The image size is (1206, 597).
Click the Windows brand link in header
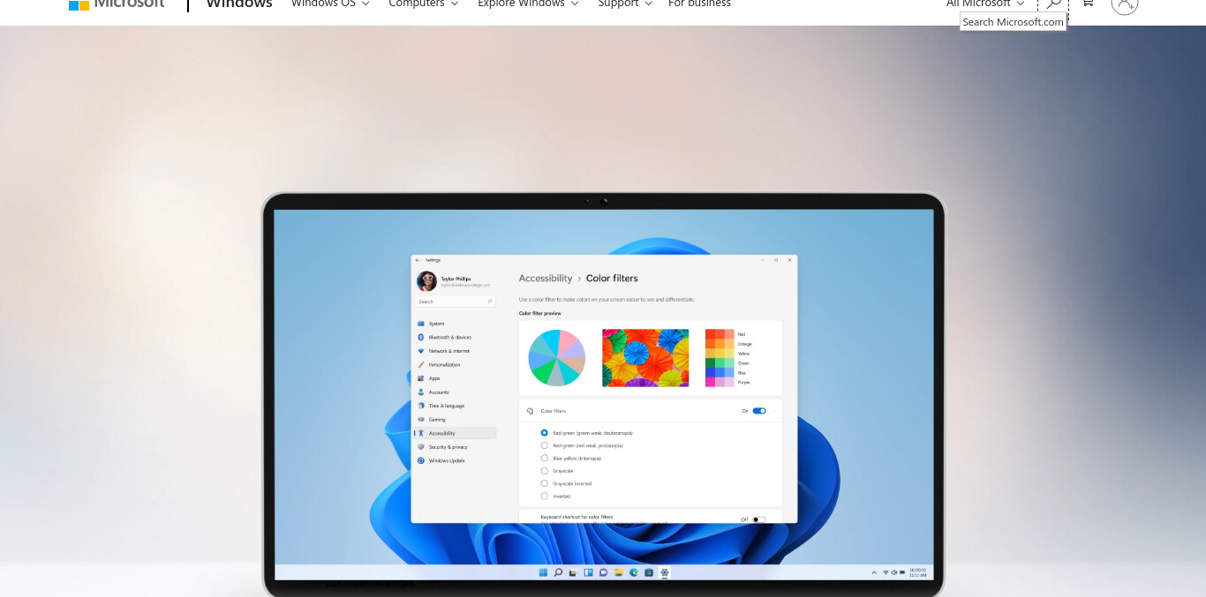coord(239,4)
